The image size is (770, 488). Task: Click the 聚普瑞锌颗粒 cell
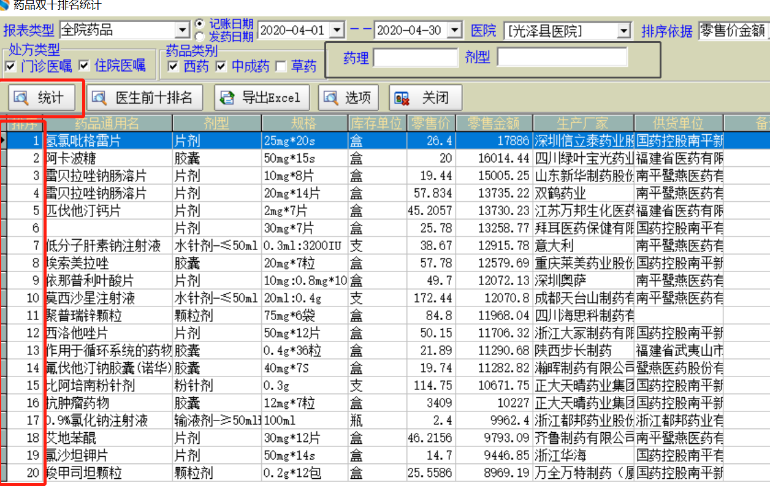(108, 316)
